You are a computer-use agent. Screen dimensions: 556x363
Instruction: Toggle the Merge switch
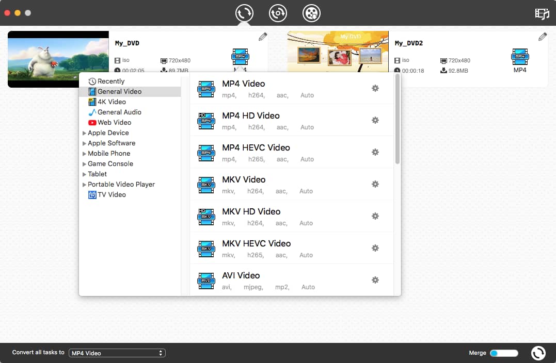pyautogui.click(x=503, y=353)
